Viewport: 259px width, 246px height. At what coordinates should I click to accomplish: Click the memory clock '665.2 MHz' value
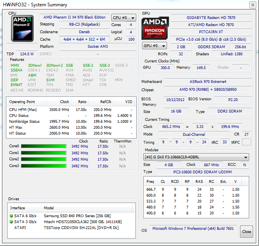pyautogui.click(x=171, y=126)
